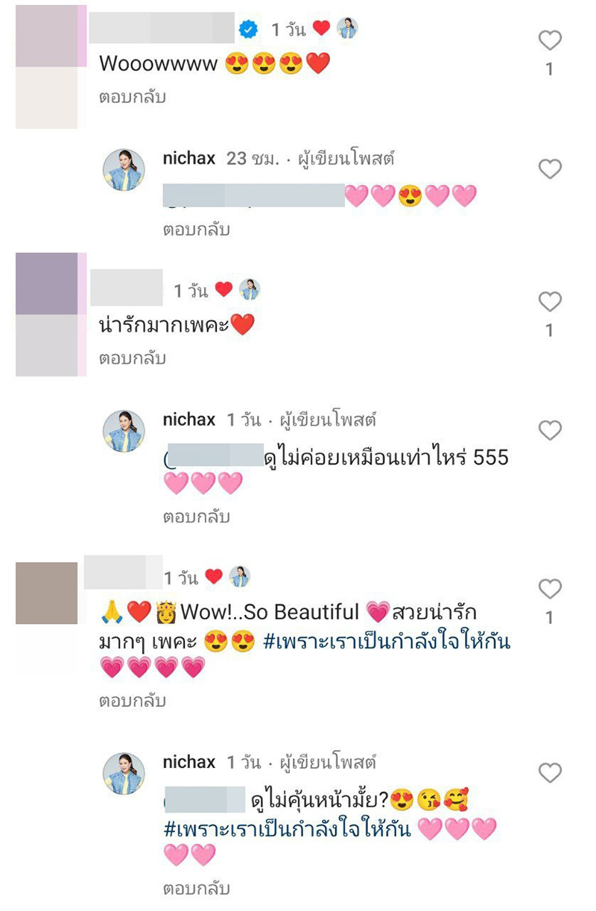Screen dimensions: 596x911
Task: Open profile picture of the "น่ารักมากเพคะ" commenter
Action: [x=47, y=314]
